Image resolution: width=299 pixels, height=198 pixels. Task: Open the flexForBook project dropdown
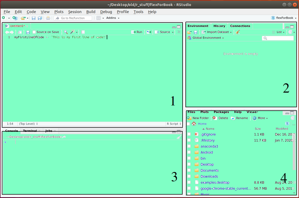point(284,18)
